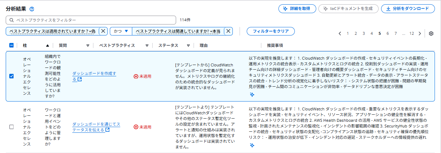Click the ベストプラクティスは適用されていますか？=偽 filter token
Screen dimensions: 441x153
click(52, 31)
